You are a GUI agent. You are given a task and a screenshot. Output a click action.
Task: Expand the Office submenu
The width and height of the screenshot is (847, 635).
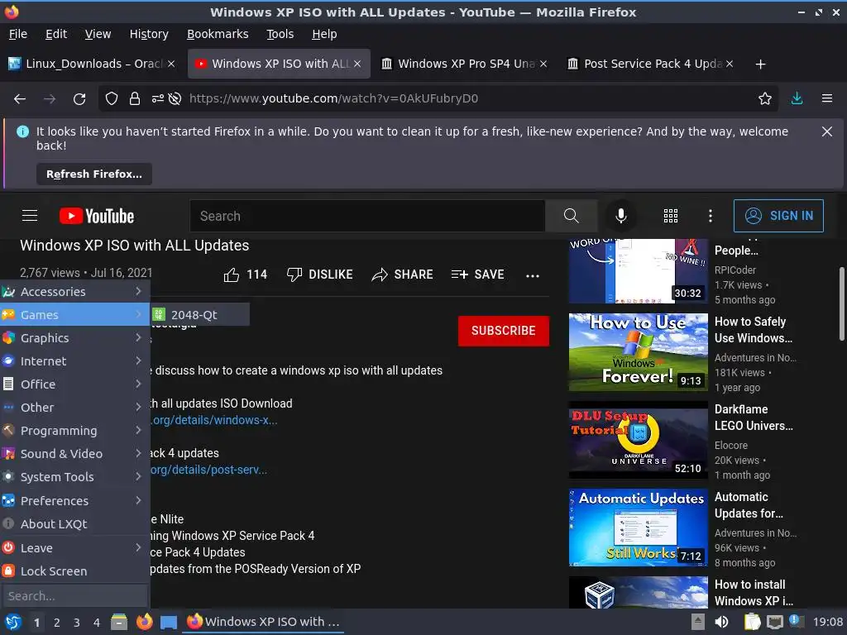tap(75, 384)
